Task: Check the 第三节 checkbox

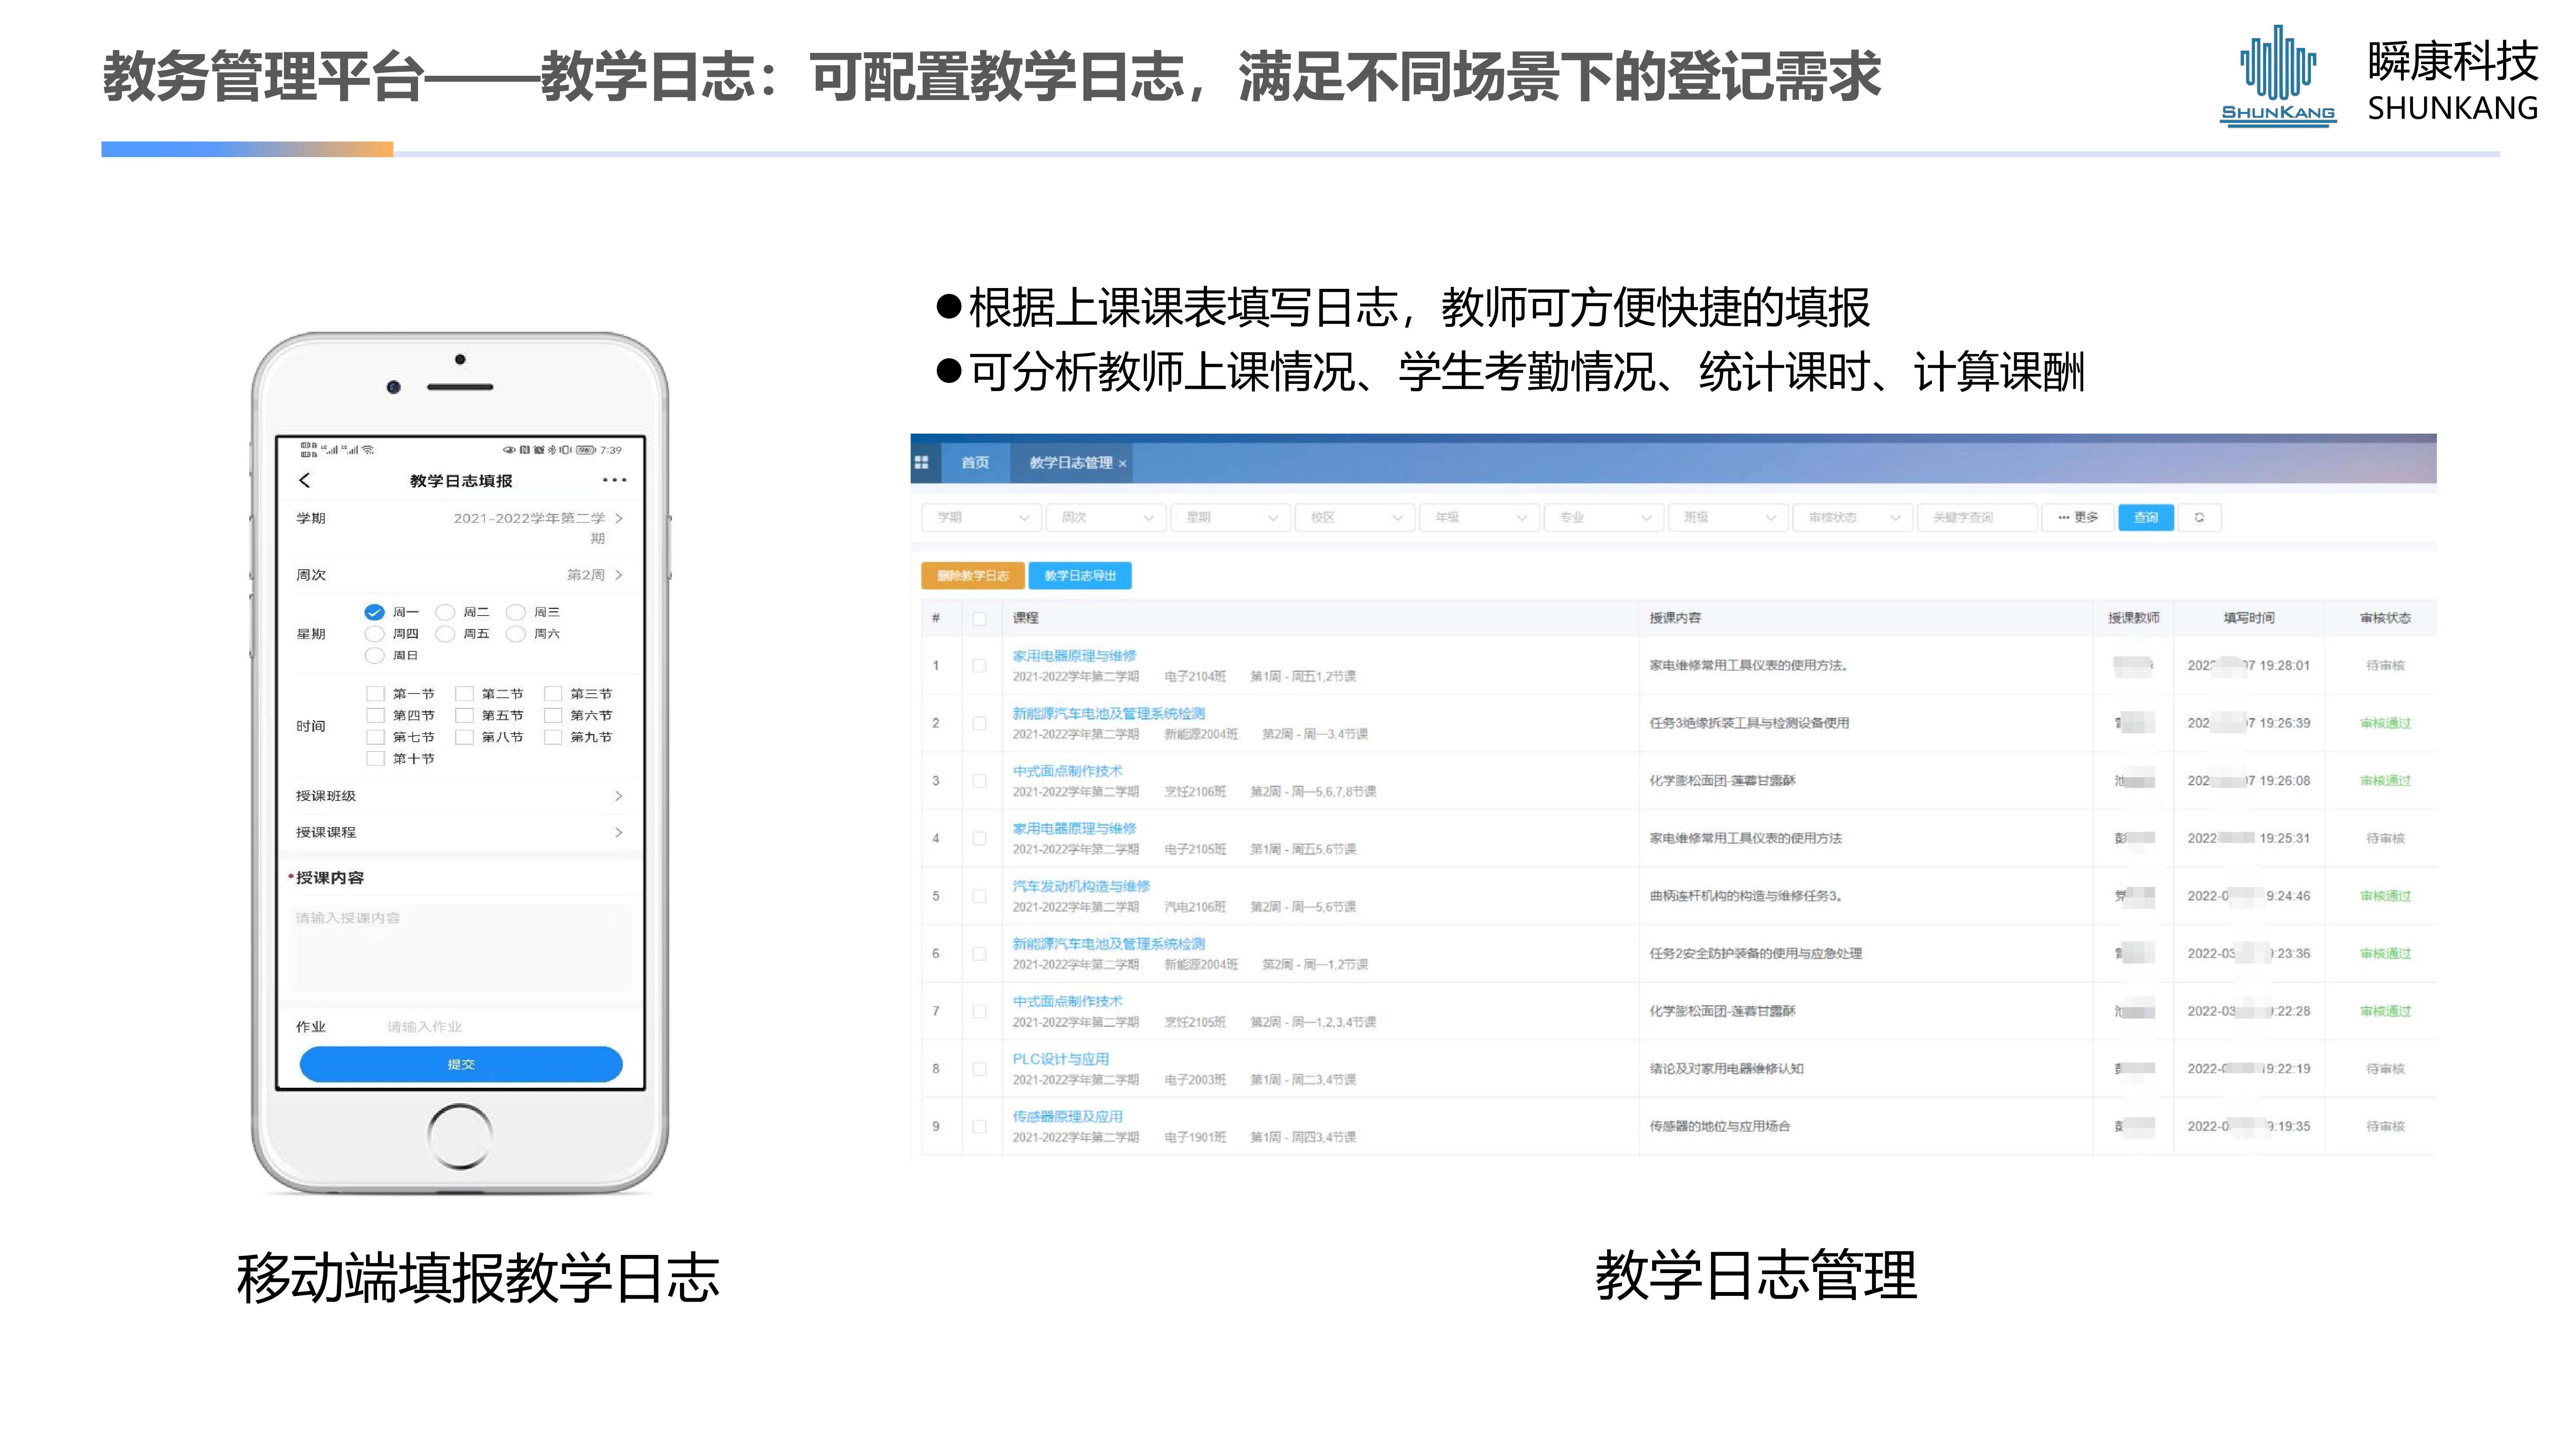Action: [553, 693]
